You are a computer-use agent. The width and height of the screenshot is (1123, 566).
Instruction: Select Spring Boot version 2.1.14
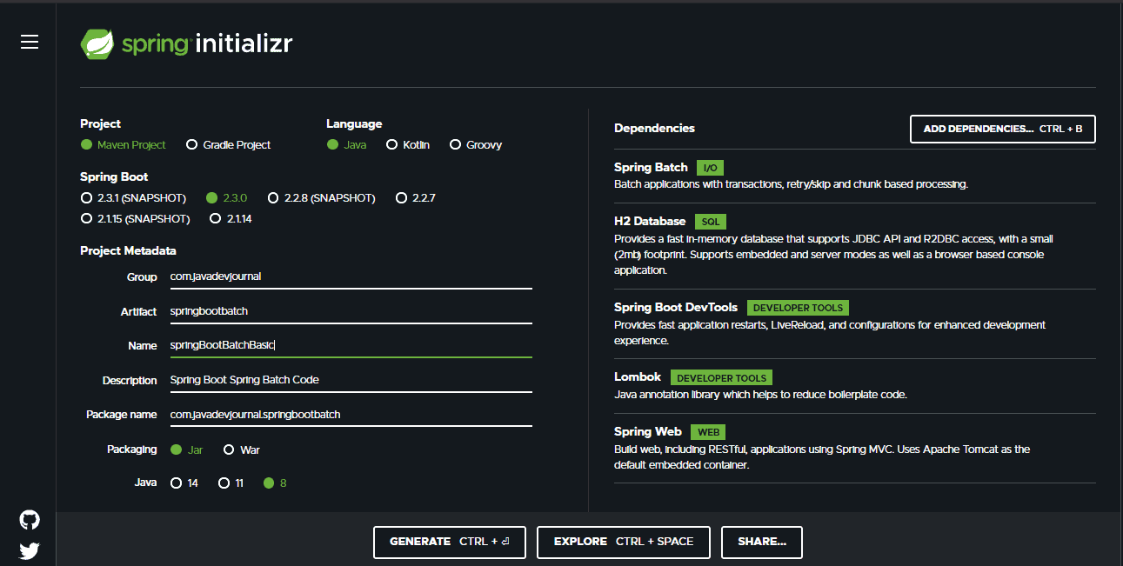[x=231, y=219]
